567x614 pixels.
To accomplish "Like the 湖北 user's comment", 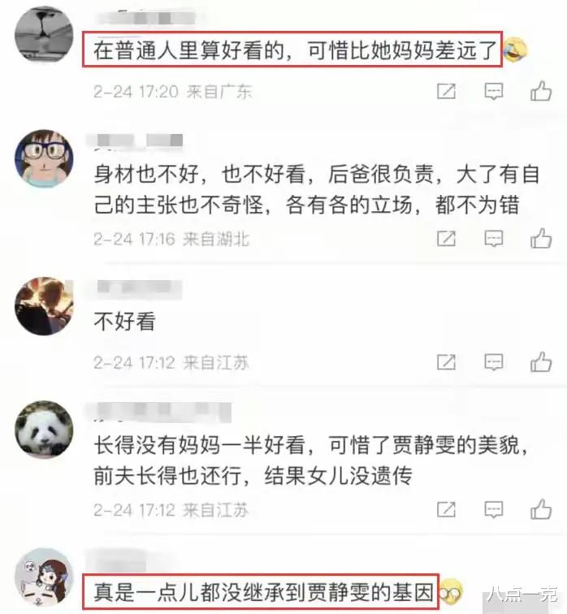I will click(541, 238).
